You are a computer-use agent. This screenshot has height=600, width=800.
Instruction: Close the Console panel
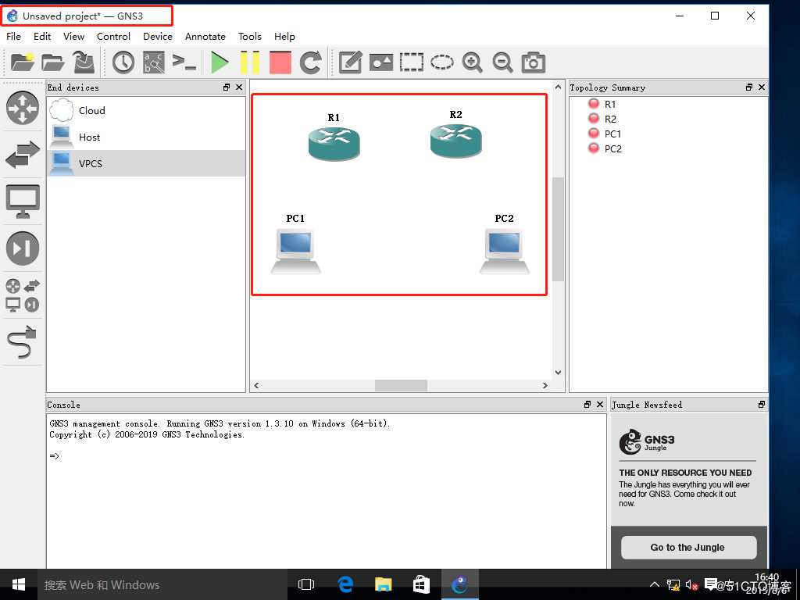click(600, 404)
